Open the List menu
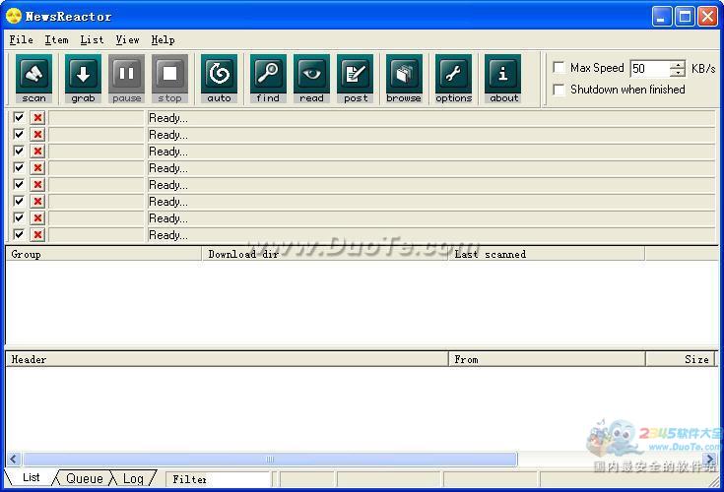The image size is (724, 492). click(x=92, y=40)
